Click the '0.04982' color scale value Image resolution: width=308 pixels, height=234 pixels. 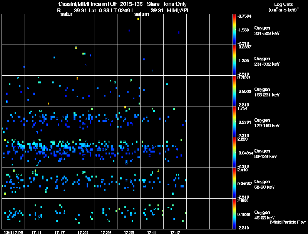(x=245, y=184)
